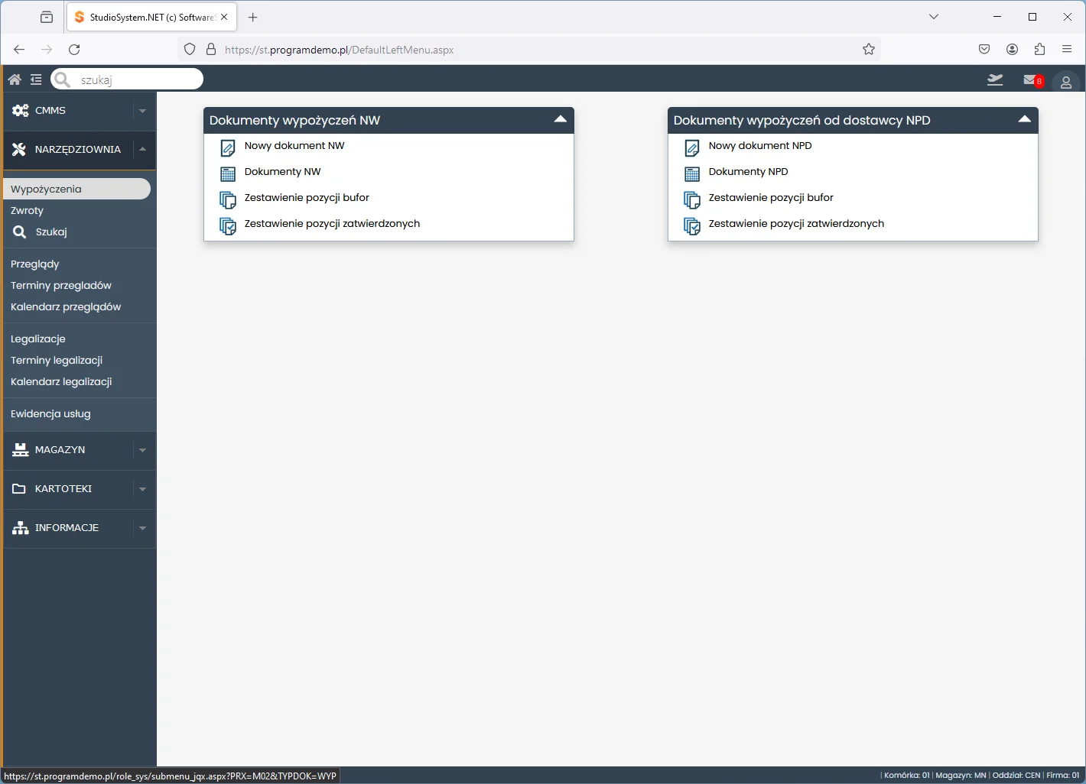Open Terminy legalizacji in sidebar
This screenshot has height=784, width=1086.
pos(57,361)
